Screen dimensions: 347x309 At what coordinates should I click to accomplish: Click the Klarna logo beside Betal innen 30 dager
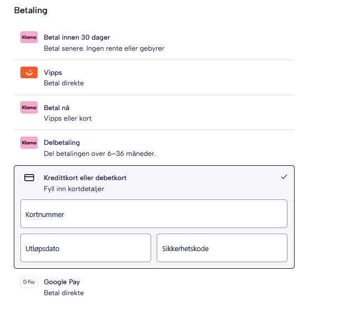pyautogui.click(x=29, y=37)
